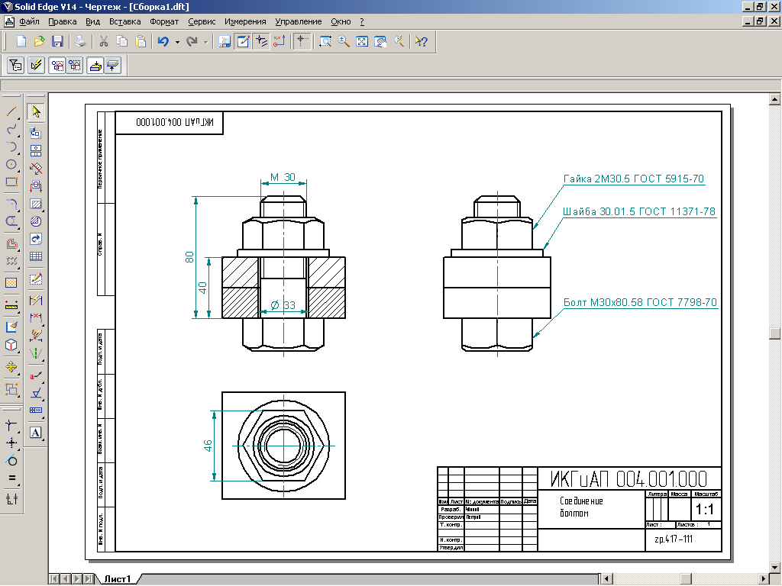This screenshot has height=586, width=782.
Task: Toggle the bring-down layer arrow button
Action: pyautogui.click(x=95, y=66)
